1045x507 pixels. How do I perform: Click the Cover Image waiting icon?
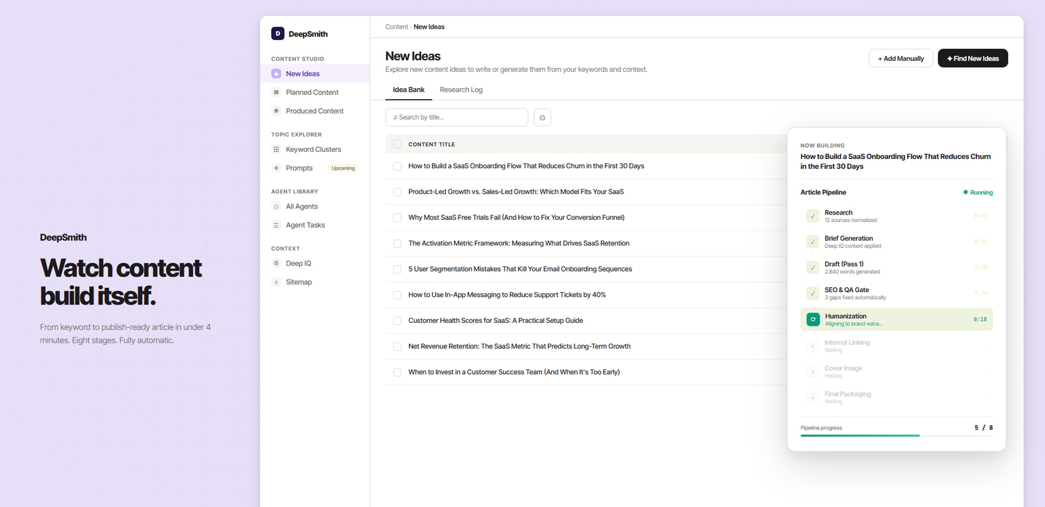point(812,372)
